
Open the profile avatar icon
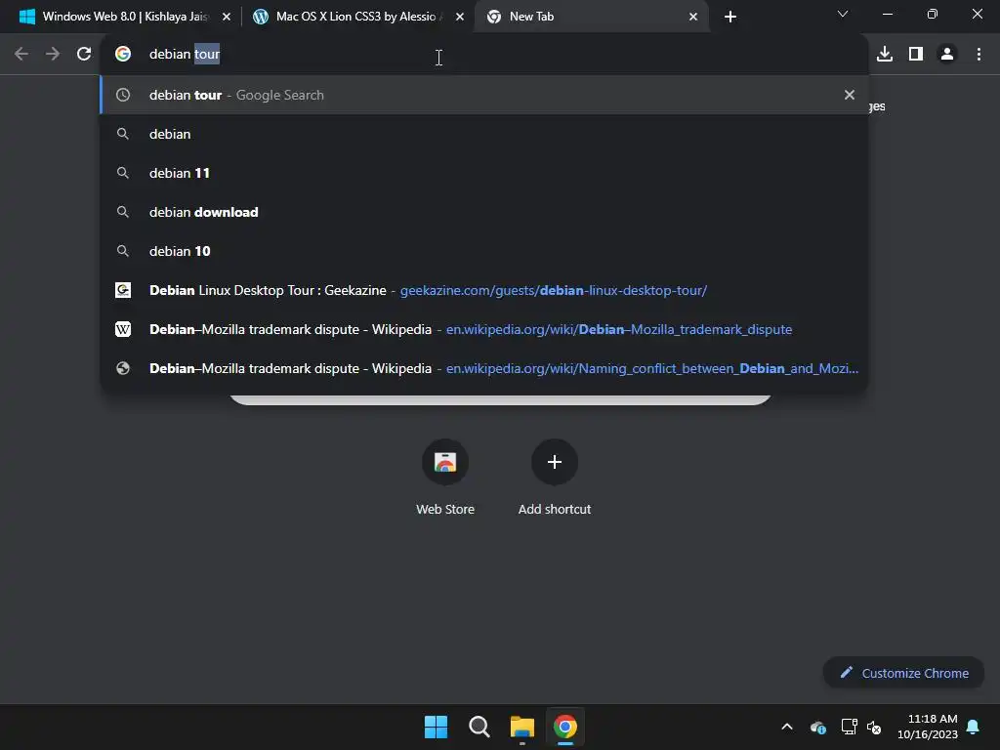[x=947, y=55]
